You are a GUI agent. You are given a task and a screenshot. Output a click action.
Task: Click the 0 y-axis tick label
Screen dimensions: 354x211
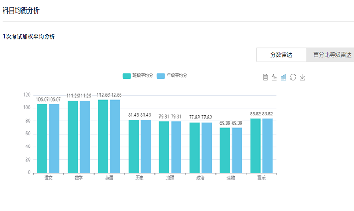29,173
